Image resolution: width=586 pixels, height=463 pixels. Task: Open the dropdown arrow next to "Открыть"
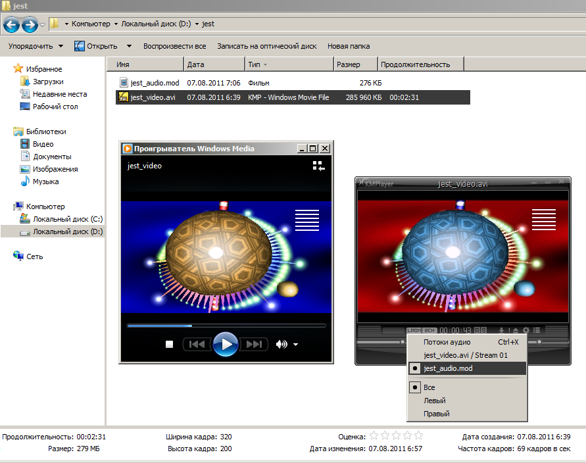(129, 46)
